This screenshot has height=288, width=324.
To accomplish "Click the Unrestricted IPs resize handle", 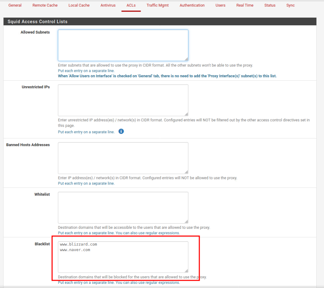I will click(186, 114).
